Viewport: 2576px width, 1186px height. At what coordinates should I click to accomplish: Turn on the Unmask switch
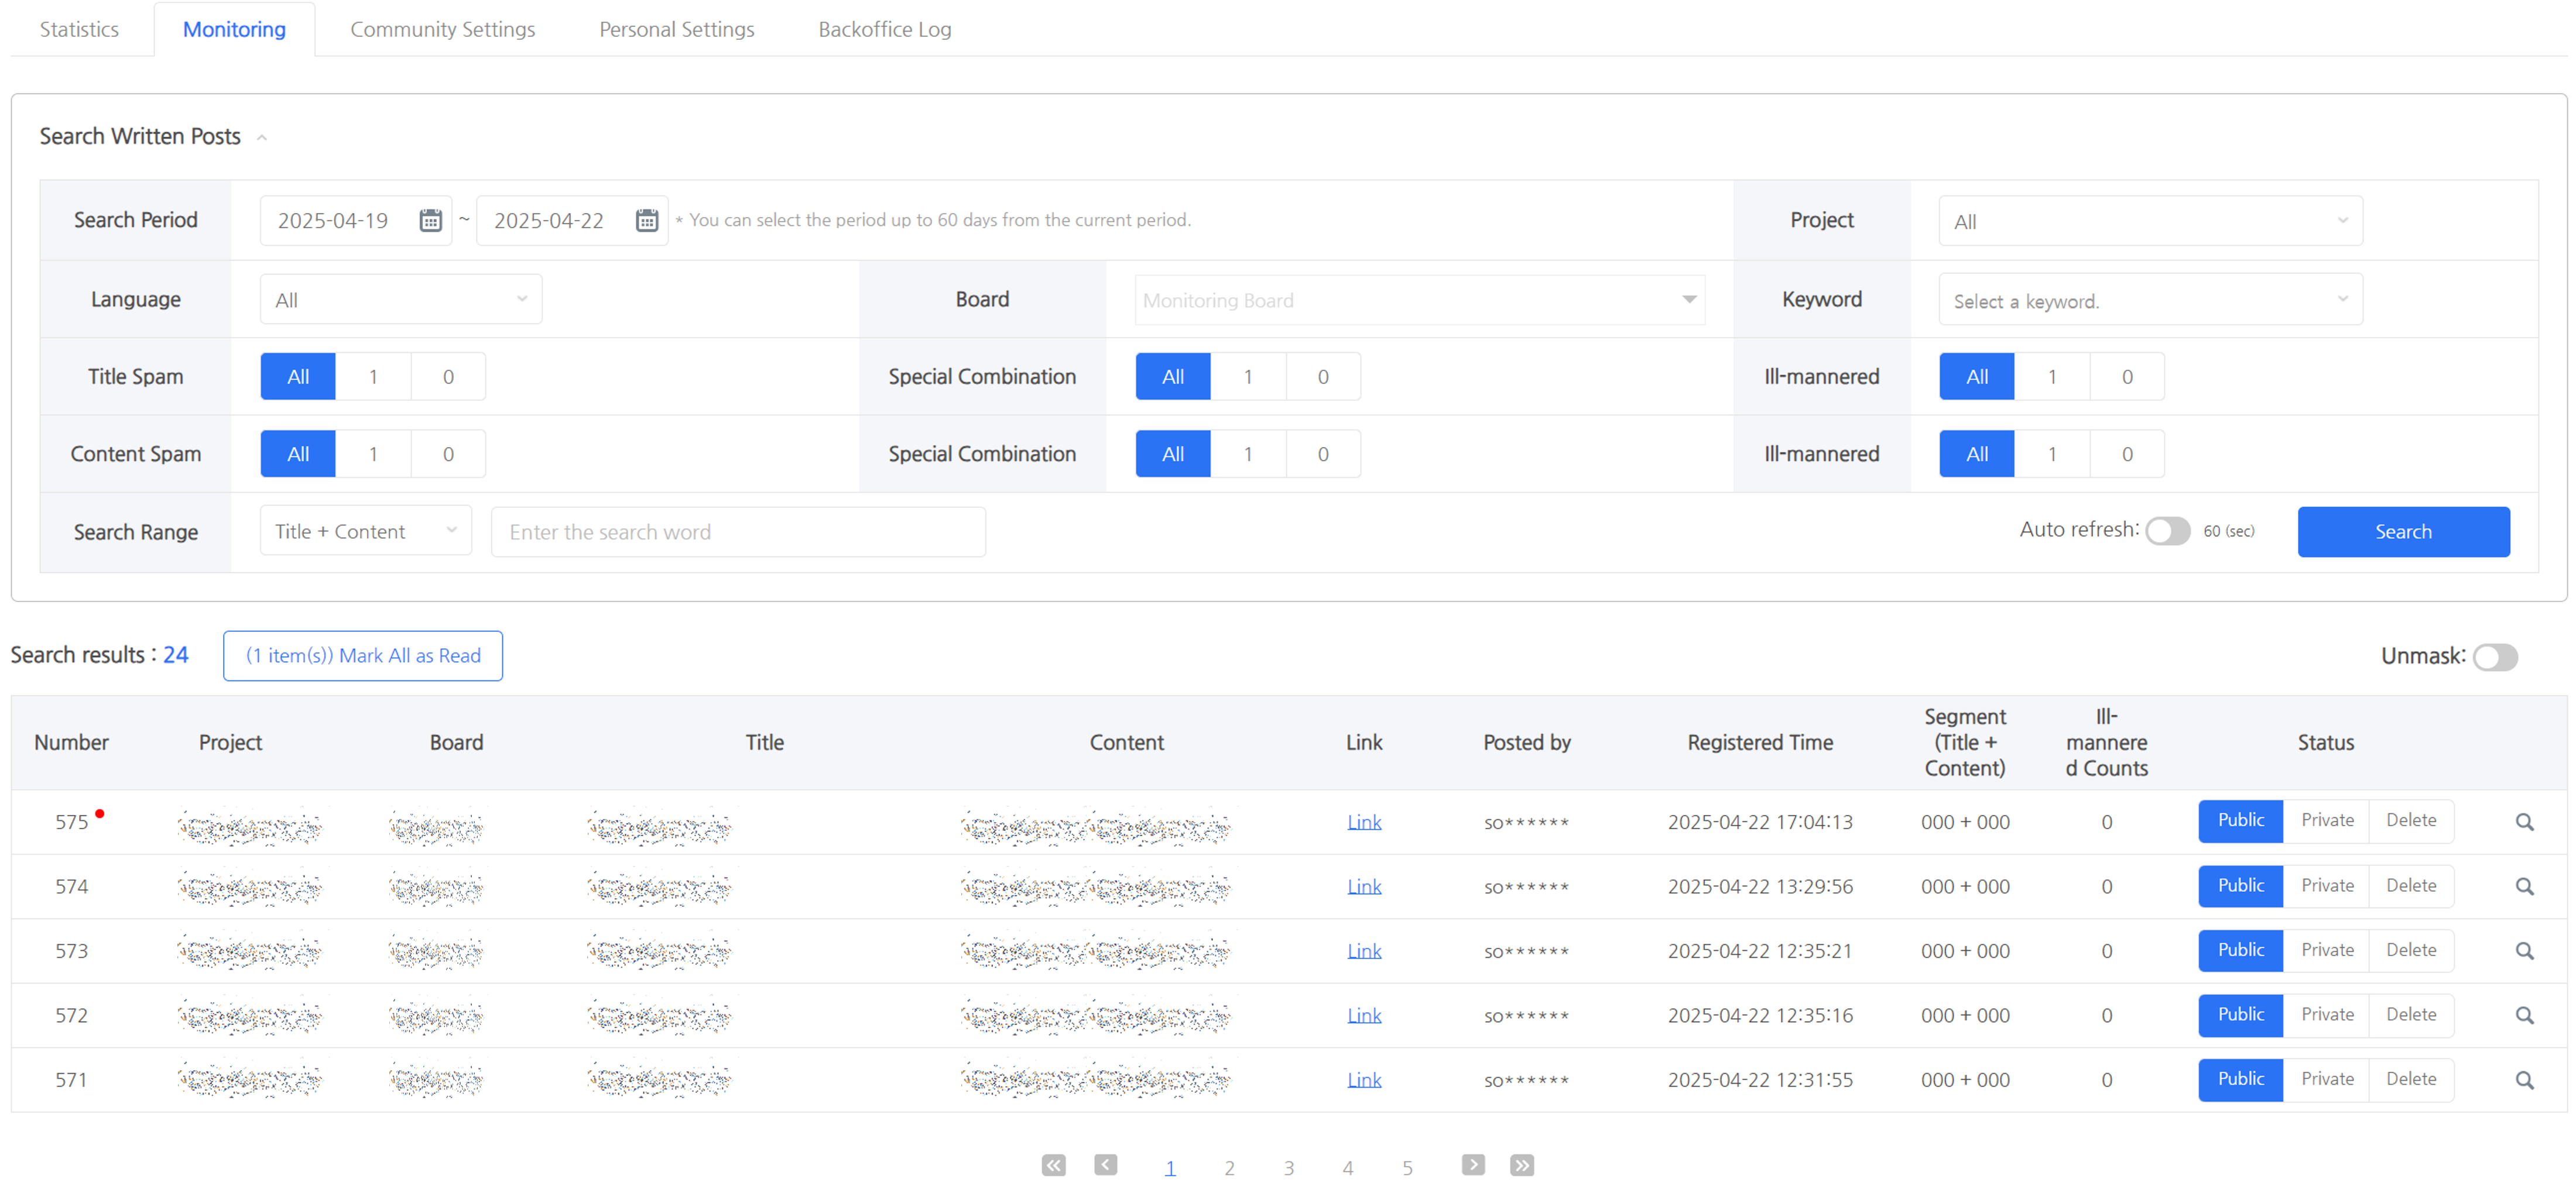point(2494,658)
